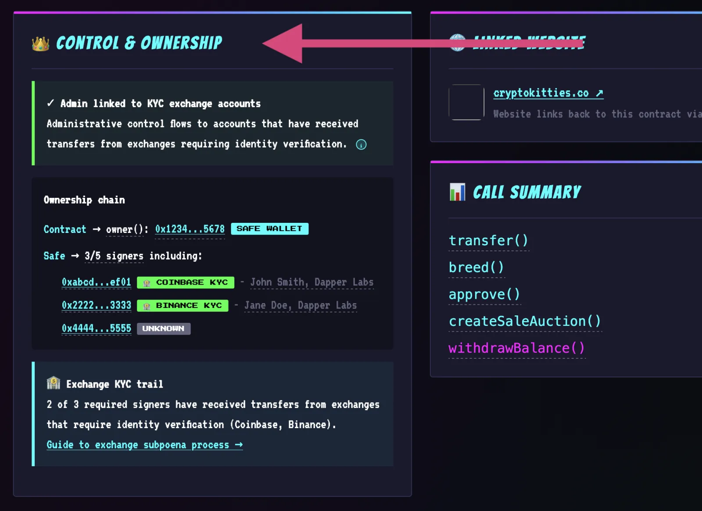Click the 'Contract' label in ownership chain
The image size is (702, 511).
(x=65, y=229)
